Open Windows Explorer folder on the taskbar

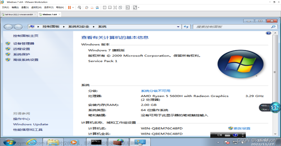tap(53, 142)
